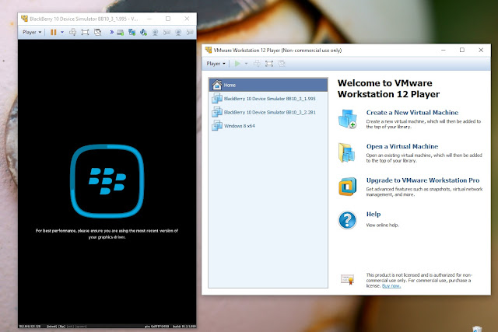The height and width of the screenshot is (332, 498).
Task: Click the green Play virtual machine button
Action: tap(237, 64)
